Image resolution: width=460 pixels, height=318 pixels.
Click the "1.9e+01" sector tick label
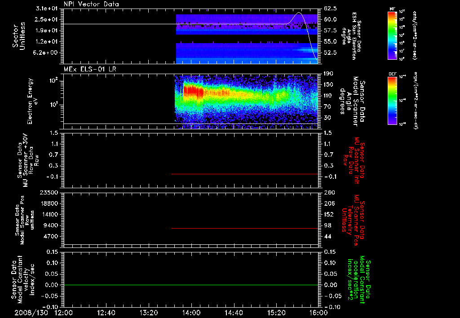(47, 31)
